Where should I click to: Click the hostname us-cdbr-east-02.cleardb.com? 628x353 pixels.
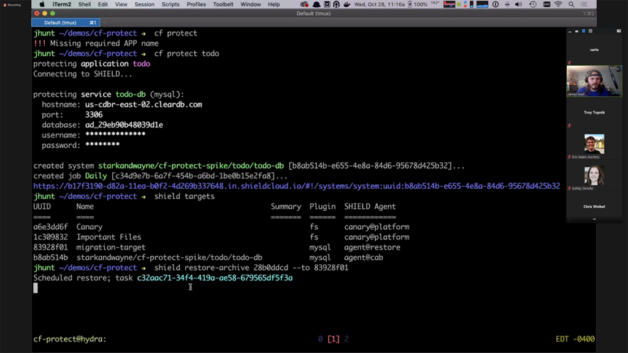point(144,104)
